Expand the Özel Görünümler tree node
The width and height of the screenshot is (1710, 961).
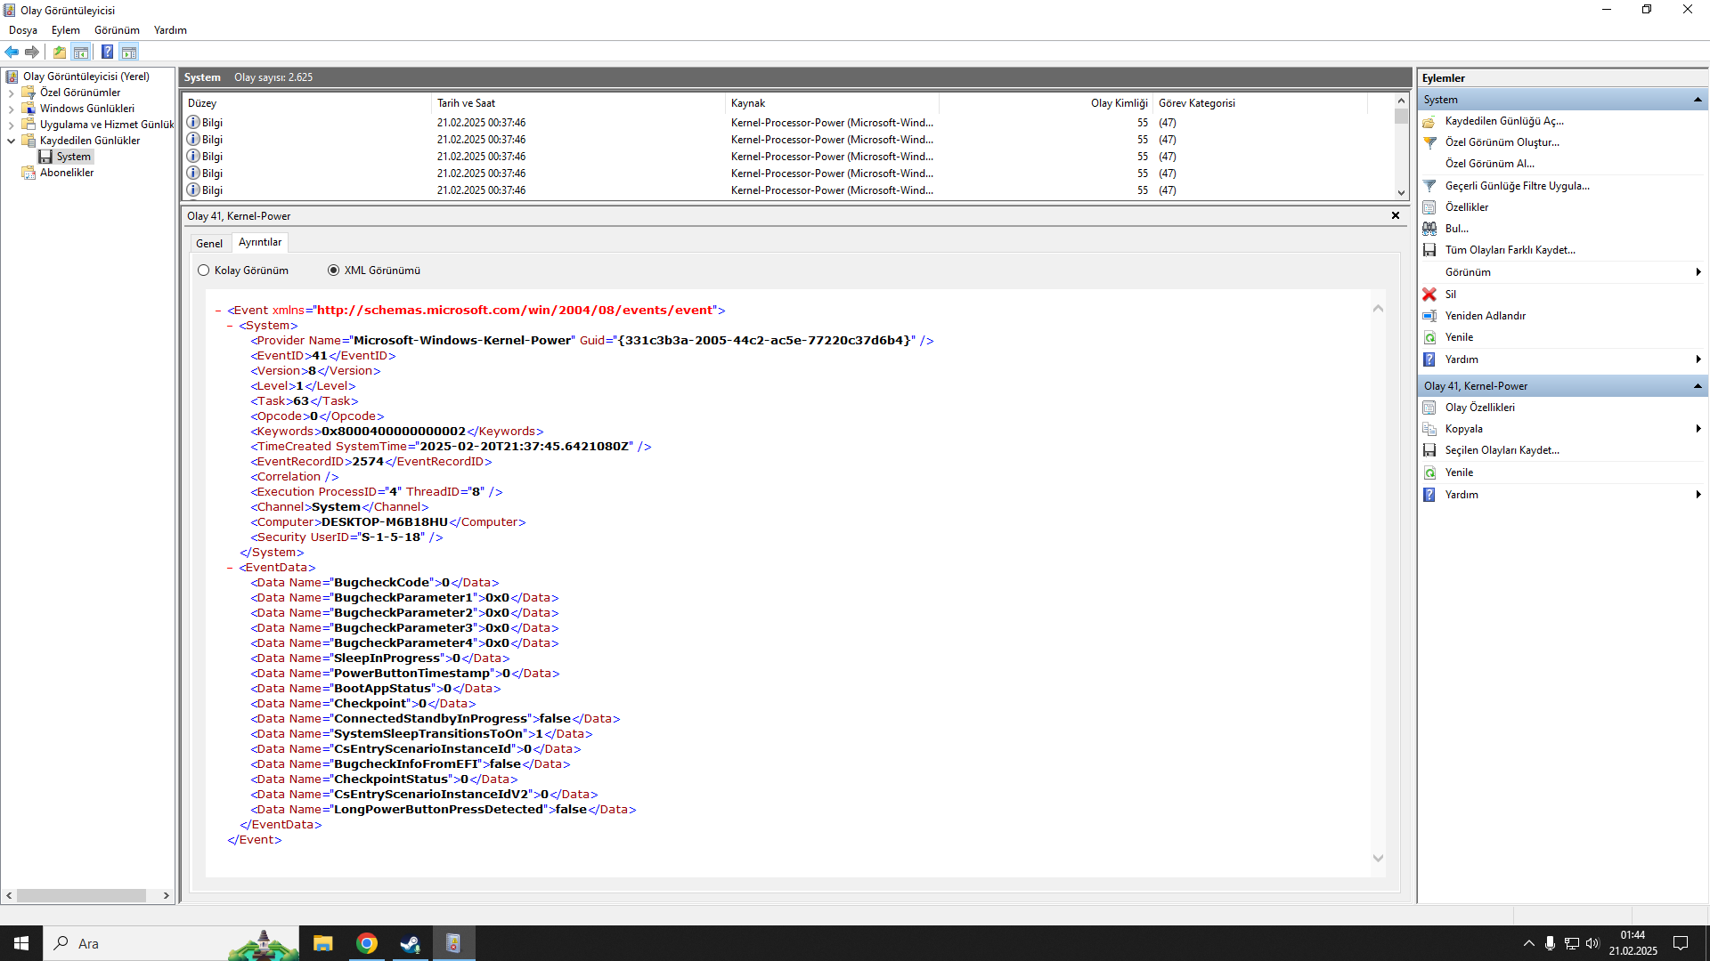coord(11,93)
